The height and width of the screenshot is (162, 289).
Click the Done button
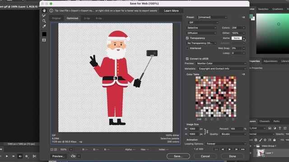pyautogui.click(x=233, y=156)
